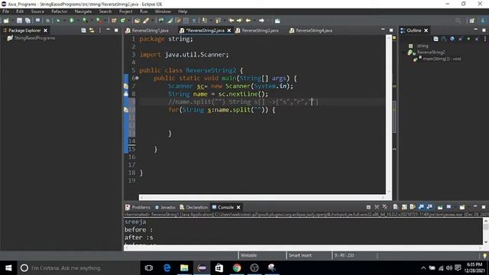Image resolution: width=489 pixels, height=275 pixels.
Task: Click the toolbar search magnifier icon
Action: click(x=458, y=21)
